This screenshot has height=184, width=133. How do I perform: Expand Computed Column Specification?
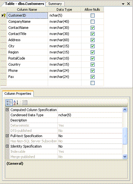click(x=7, y=110)
